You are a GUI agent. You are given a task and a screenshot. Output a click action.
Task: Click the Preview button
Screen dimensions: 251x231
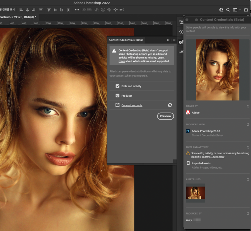(166, 116)
